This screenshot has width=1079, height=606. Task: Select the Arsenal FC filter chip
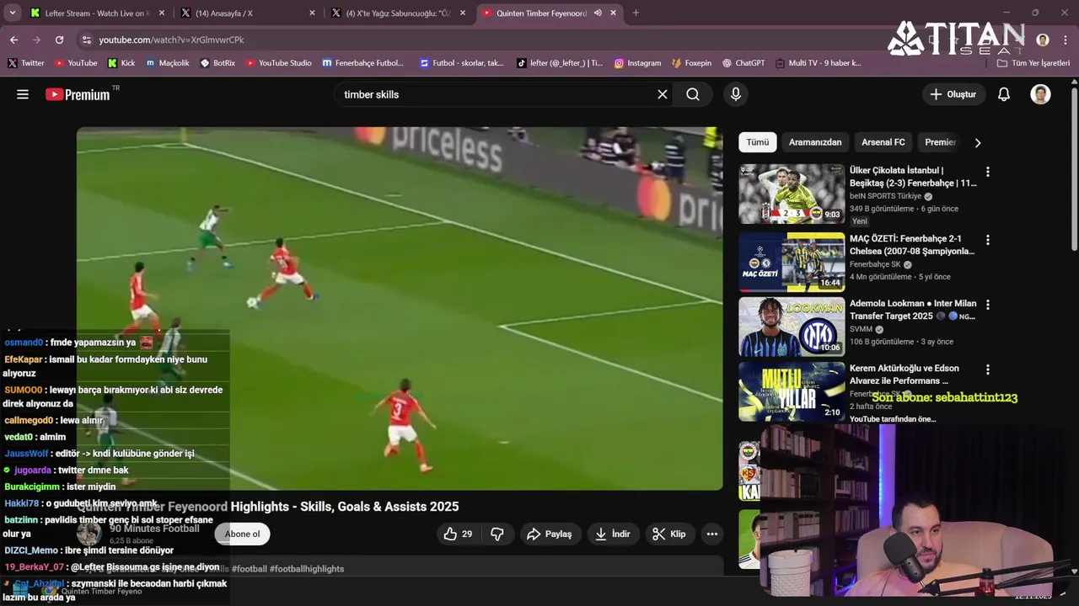coord(883,142)
